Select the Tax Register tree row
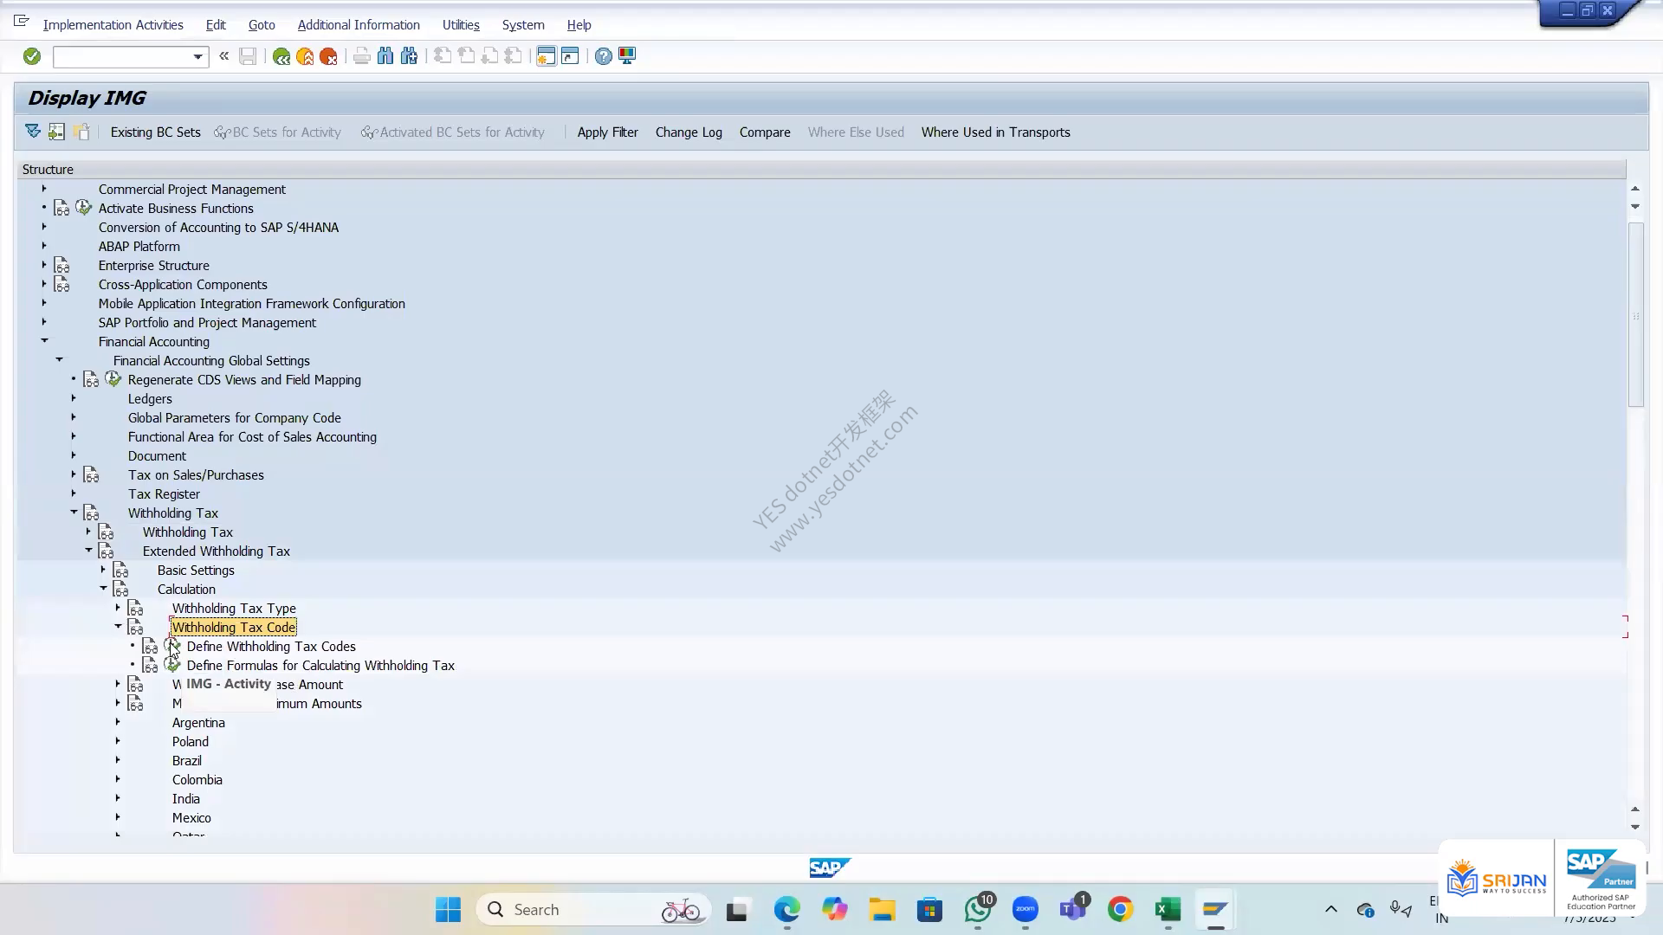The width and height of the screenshot is (1663, 935). coord(164,494)
